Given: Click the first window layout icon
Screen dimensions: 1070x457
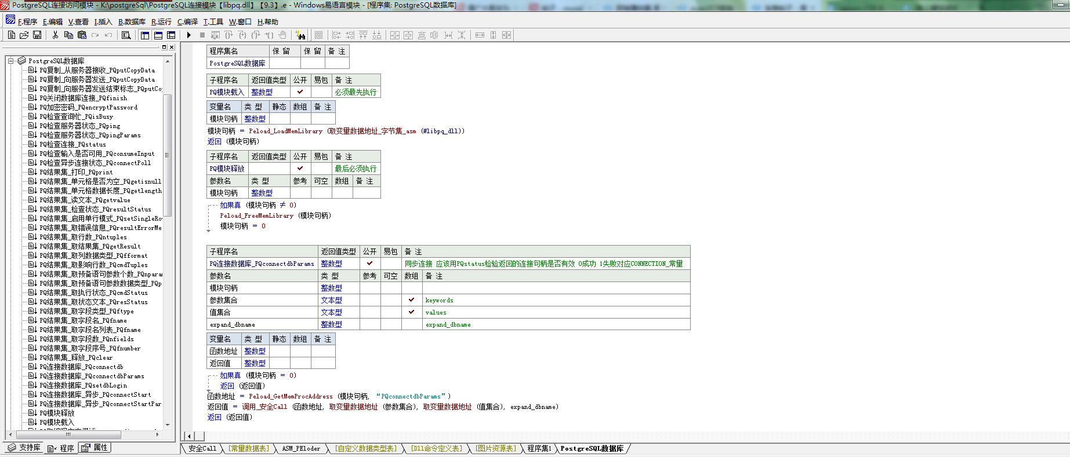Looking at the screenshot, I should (x=145, y=35).
